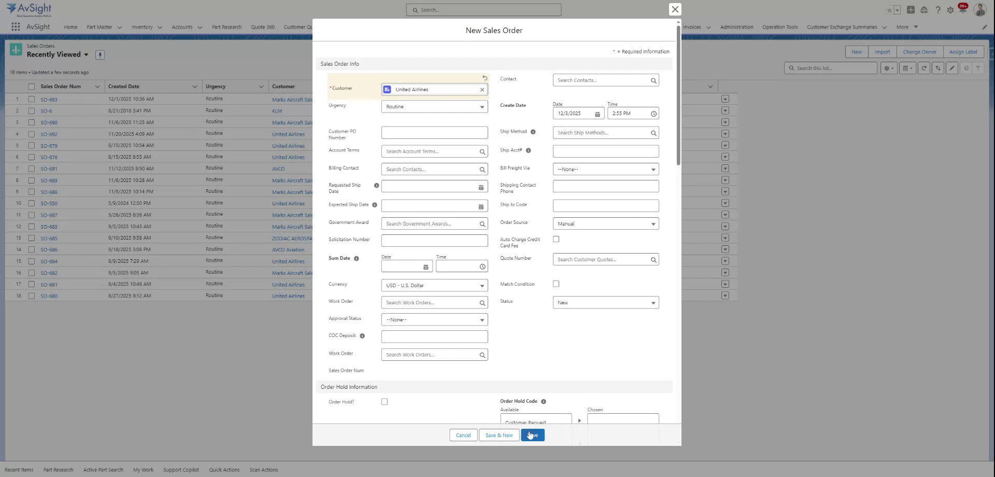This screenshot has height=477, width=995.
Task: Open the clock picker for Create Date time
Action: pyautogui.click(x=653, y=113)
